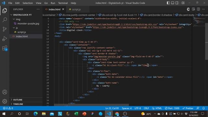This screenshot has width=208, height=117.
Task: Click the Explorer more actions ellipsis
Action: coord(38,9)
